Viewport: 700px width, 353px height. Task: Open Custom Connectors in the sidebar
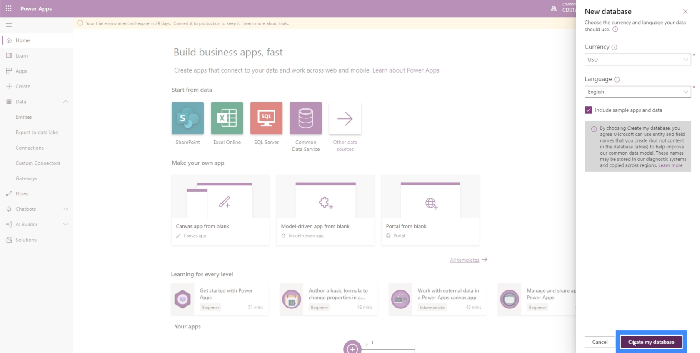(38, 163)
